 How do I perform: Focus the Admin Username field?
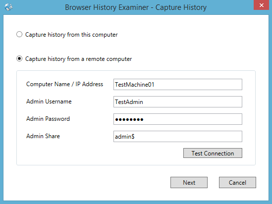178,102
